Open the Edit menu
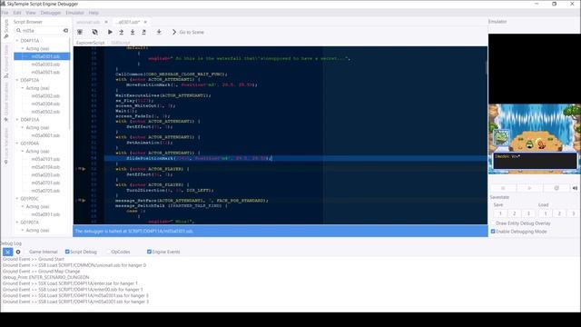Viewport: 581px width, 327px height. (x=17, y=13)
